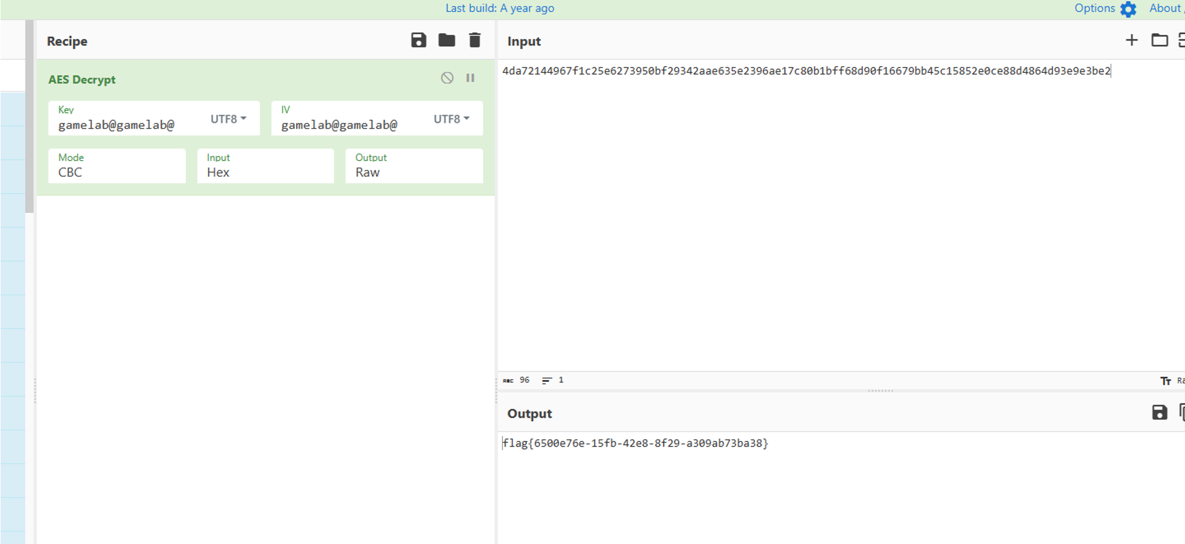Change Output format from Raw
The height and width of the screenshot is (544, 1185).
[x=414, y=166]
